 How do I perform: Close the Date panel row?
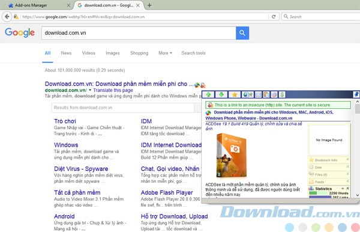(347, 166)
